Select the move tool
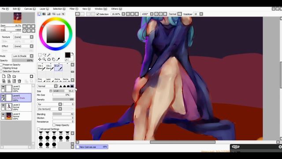 tap(40, 59)
